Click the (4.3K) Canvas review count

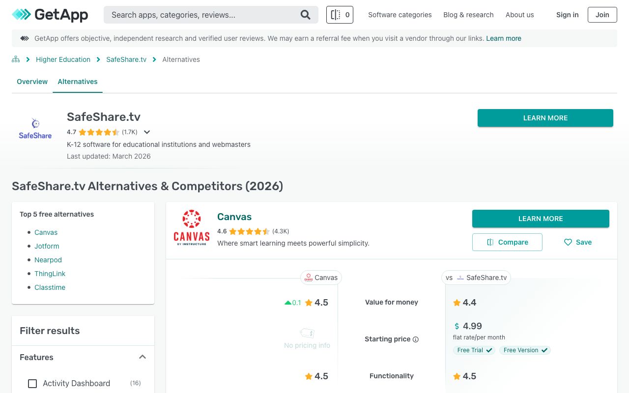pos(281,231)
